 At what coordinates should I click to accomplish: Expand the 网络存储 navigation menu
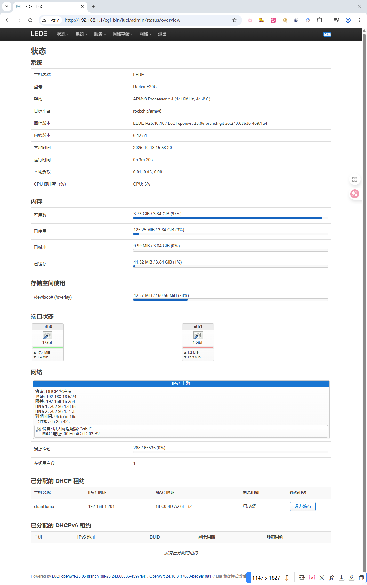(123, 34)
